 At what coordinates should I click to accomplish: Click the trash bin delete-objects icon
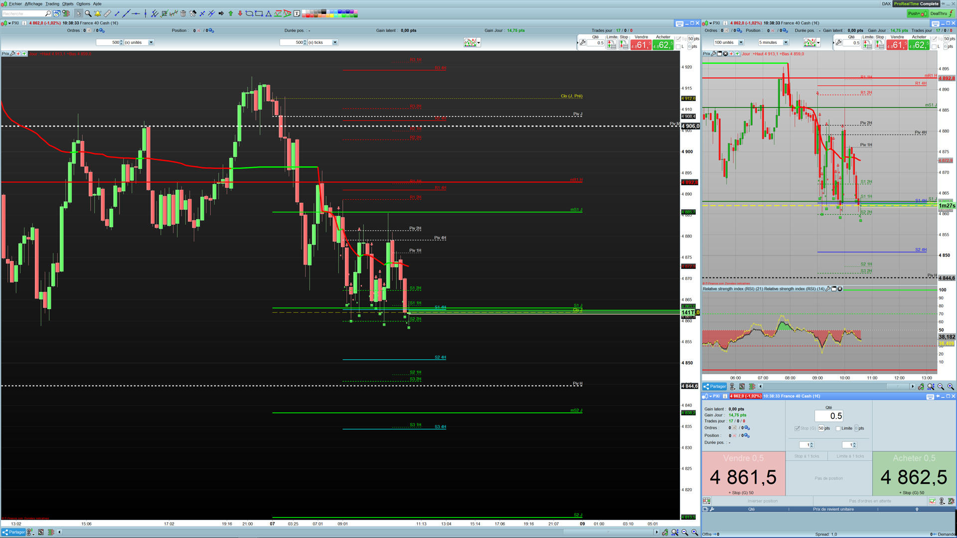[183, 13]
